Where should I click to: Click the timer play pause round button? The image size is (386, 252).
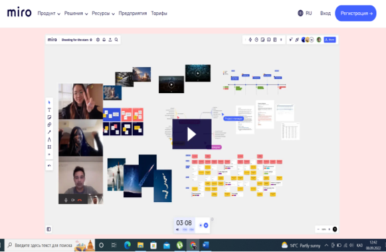pyautogui.click(x=206, y=225)
